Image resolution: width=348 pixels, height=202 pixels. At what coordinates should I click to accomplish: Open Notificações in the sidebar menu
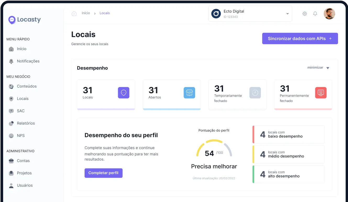(28, 61)
